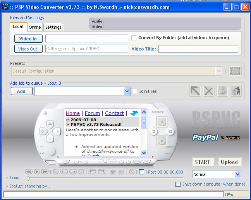Tick Shut down computer when done
251x200 pixels.
point(178,184)
